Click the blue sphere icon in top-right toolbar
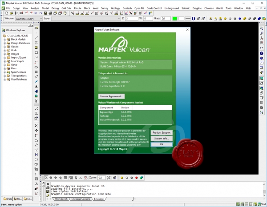The height and width of the screenshot is (207, 267). (x=240, y=19)
